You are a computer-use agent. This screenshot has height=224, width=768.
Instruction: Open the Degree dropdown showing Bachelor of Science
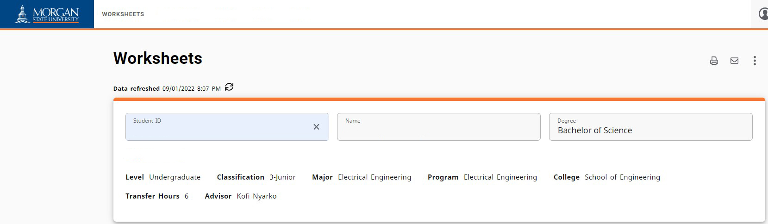650,127
